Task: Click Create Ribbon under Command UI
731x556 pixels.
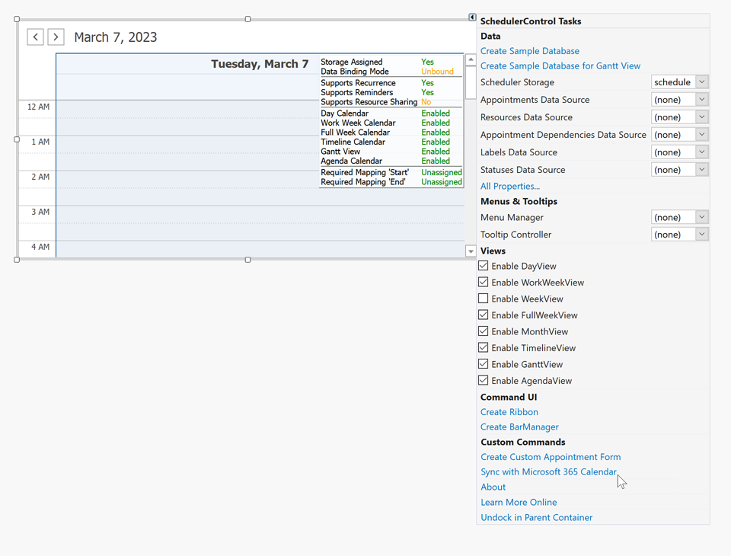Action: [x=509, y=411]
